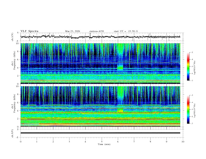
Task: Click the flat ch.3 voltage trace
Action: pyautogui.click(x=100, y=133)
